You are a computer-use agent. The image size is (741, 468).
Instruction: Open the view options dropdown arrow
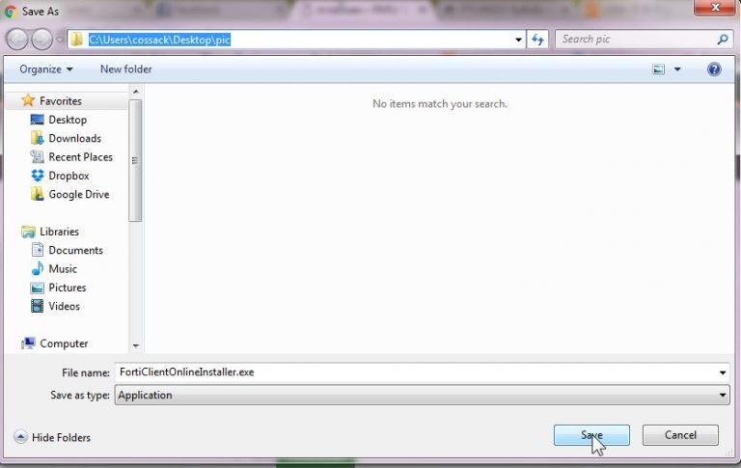coord(677,69)
